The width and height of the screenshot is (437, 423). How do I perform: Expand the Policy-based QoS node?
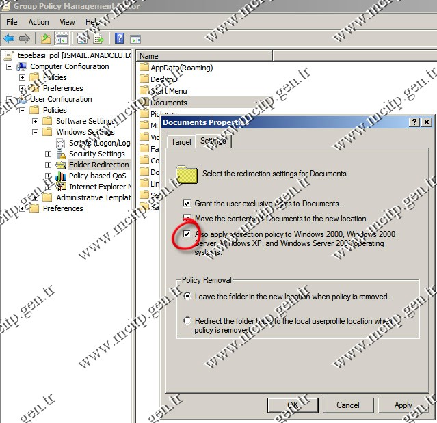click(x=49, y=176)
